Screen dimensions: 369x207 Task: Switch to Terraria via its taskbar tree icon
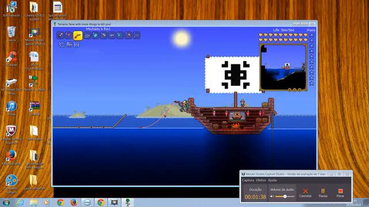point(128,202)
